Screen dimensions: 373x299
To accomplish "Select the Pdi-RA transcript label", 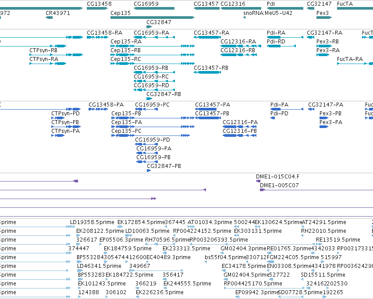I will (276, 32).
